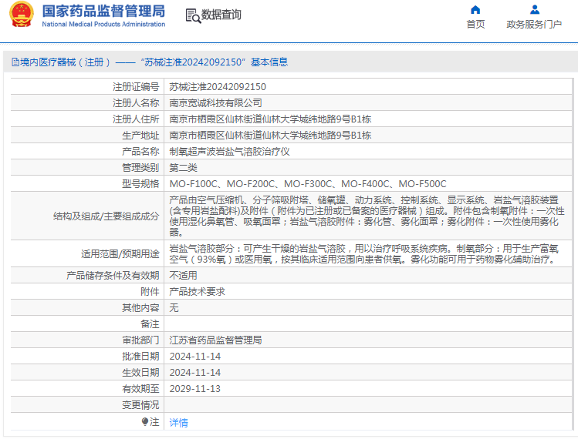Open the 详情 details link
The image size is (578, 439).
(x=179, y=422)
